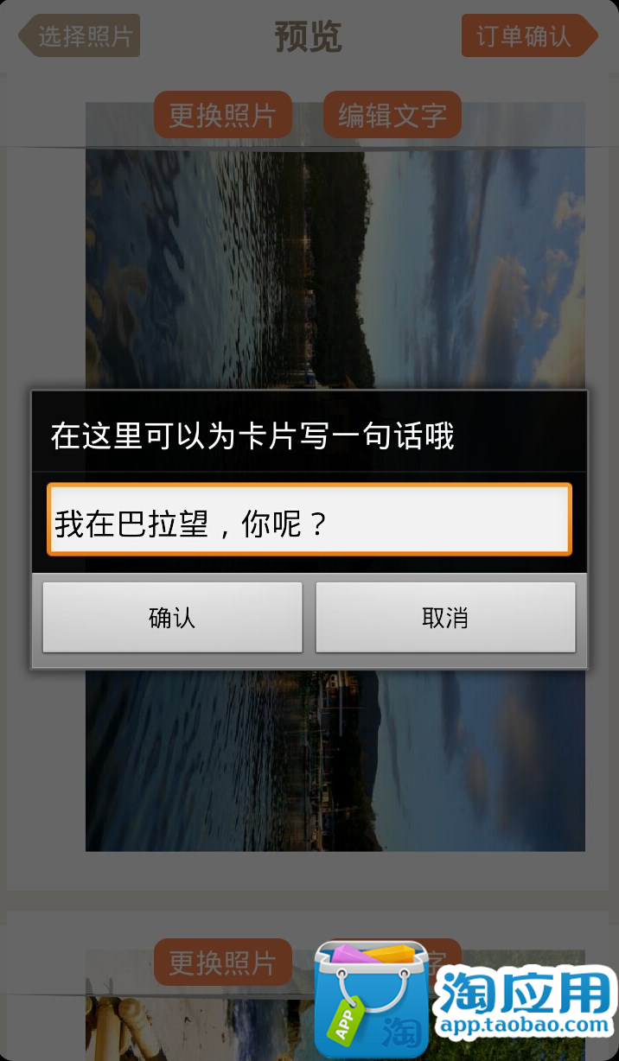Image resolution: width=619 pixels, height=1061 pixels.
Task: Focus the text field reading 我在巴拉望，你呢？
Action: click(309, 519)
